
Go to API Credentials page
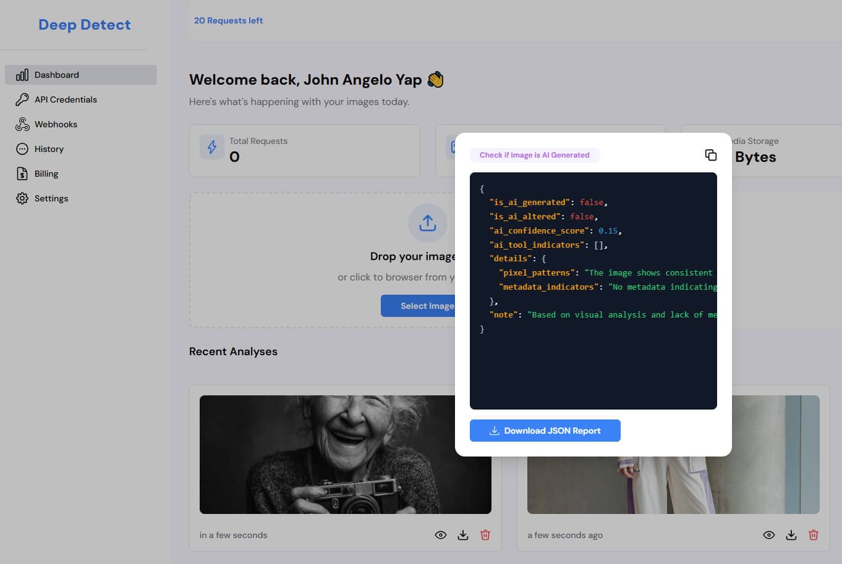click(66, 99)
